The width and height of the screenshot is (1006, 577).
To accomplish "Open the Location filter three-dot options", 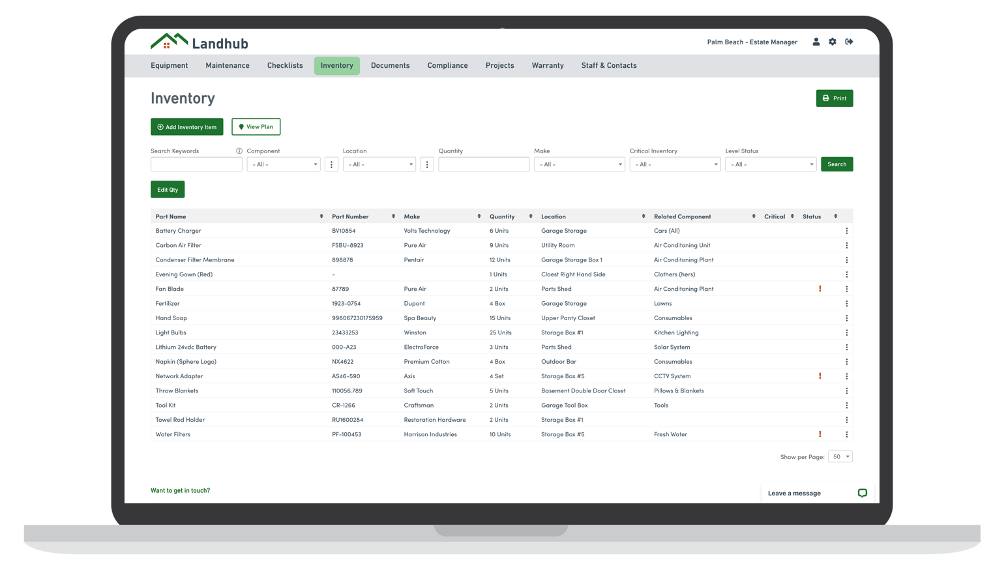I will point(427,165).
